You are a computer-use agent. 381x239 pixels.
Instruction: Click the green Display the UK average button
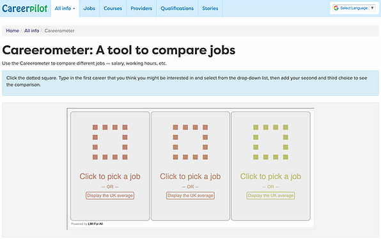coord(270,196)
